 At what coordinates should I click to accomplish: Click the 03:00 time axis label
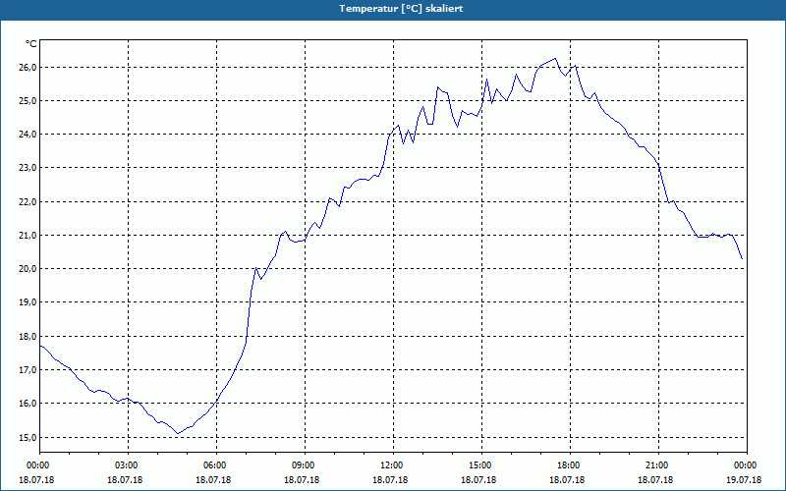(128, 465)
